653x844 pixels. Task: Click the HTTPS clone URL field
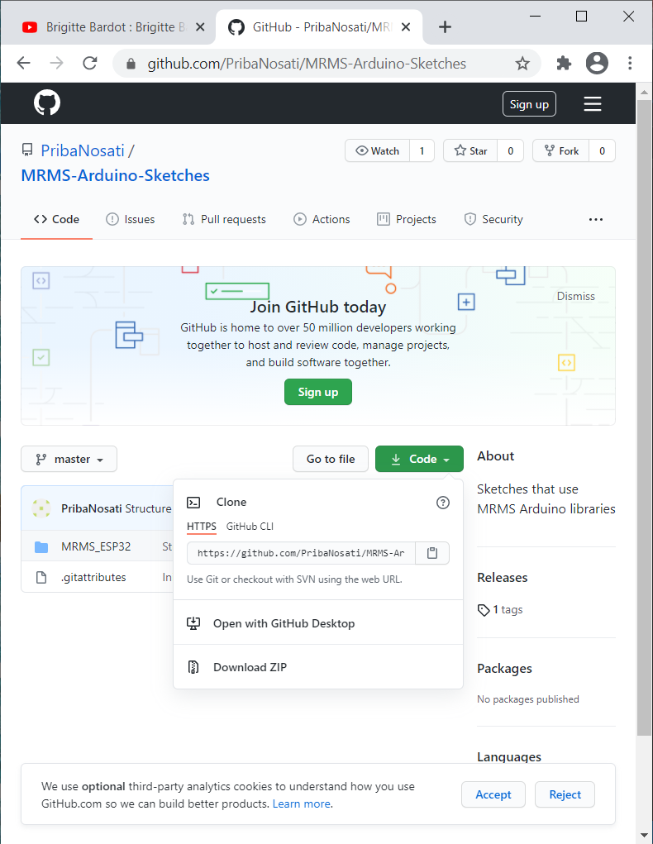[301, 553]
